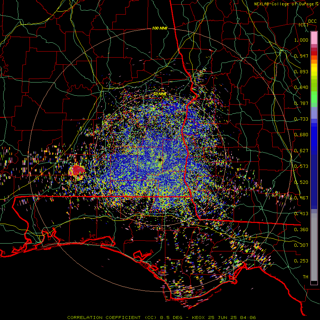The height and width of the screenshot is (320, 320).
Task: Click the 0.893 legend value
Action: tap(301, 71)
